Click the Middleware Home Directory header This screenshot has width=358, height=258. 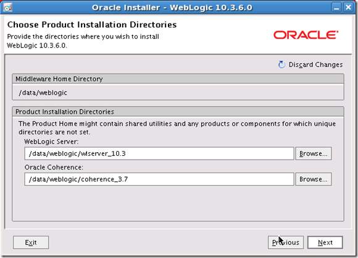(178, 79)
